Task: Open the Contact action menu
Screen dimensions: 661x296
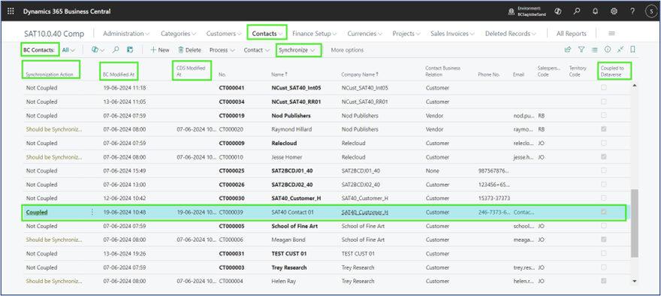Action: pos(257,50)
